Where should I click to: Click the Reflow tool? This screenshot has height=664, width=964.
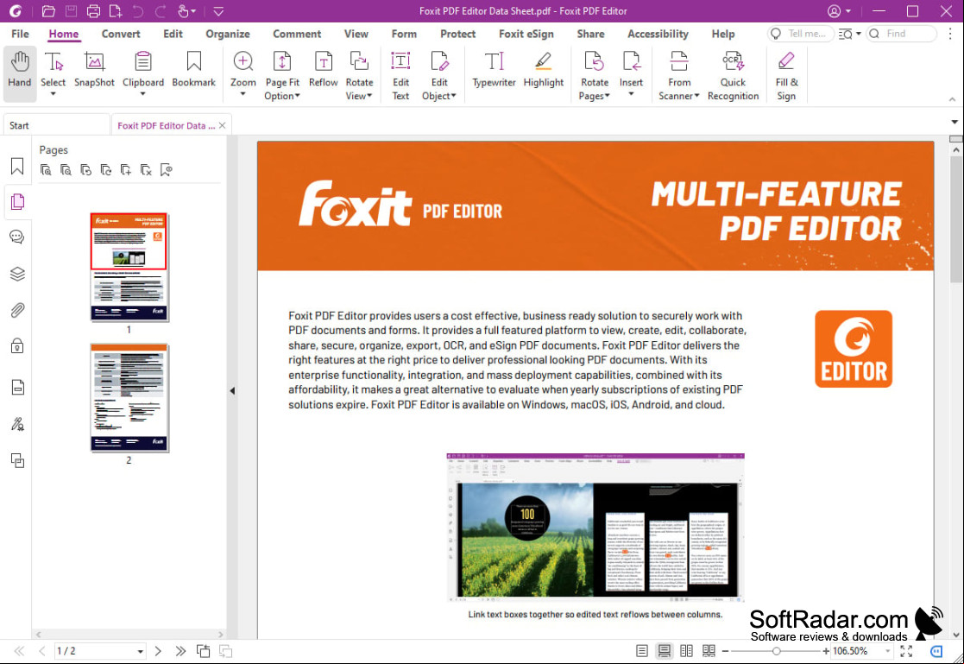(x=324, y=70)
